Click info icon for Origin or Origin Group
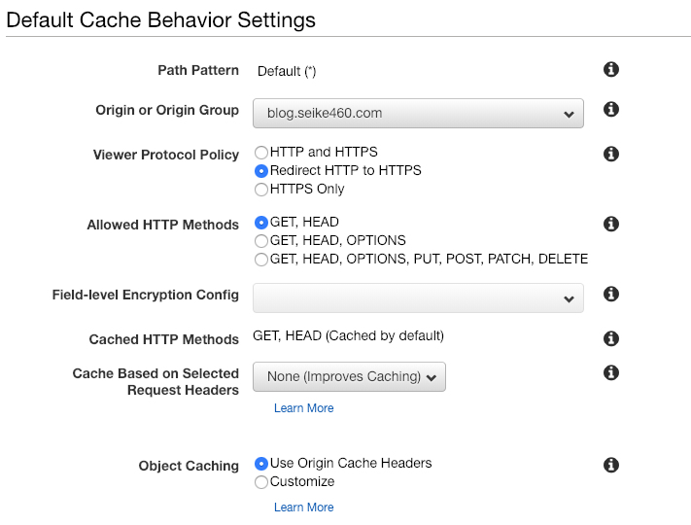691x525 pixels. coord(611,109)
